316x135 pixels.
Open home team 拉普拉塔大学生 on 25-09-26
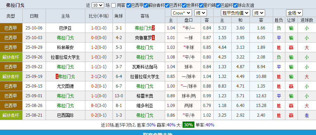(65, 57)
